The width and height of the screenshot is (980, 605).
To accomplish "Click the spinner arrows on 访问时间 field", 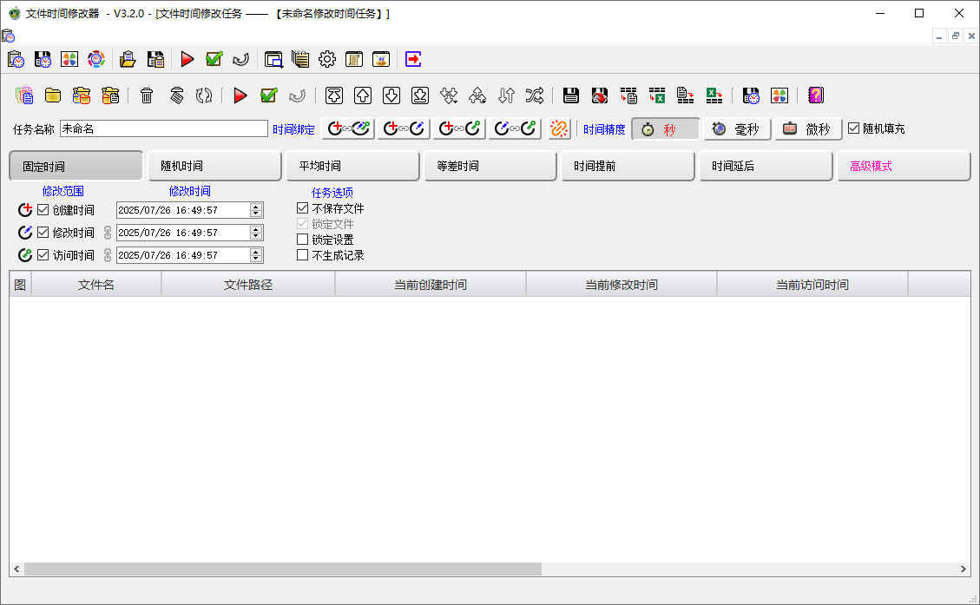I will (x=256, y=255).
